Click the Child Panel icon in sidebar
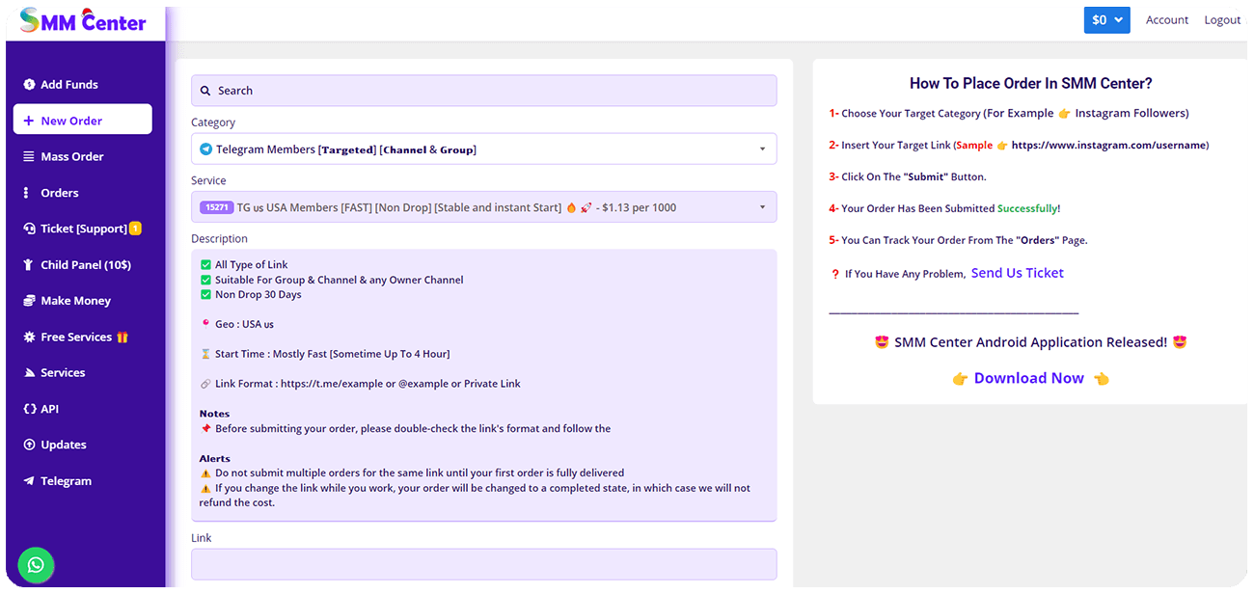Viewport: 1254px width, 594px height. [x=29, y=265]
